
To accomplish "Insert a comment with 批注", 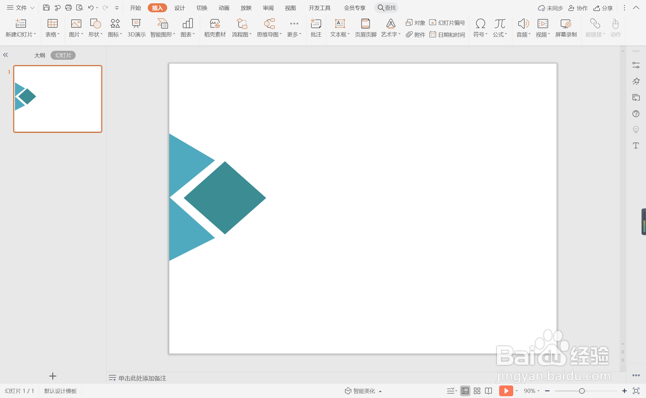I will pos(316,28).
